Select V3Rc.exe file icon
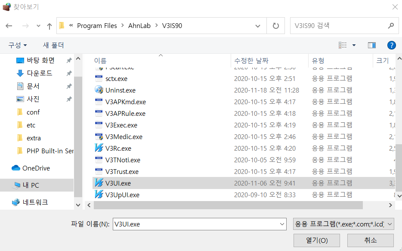 [99, 148]
